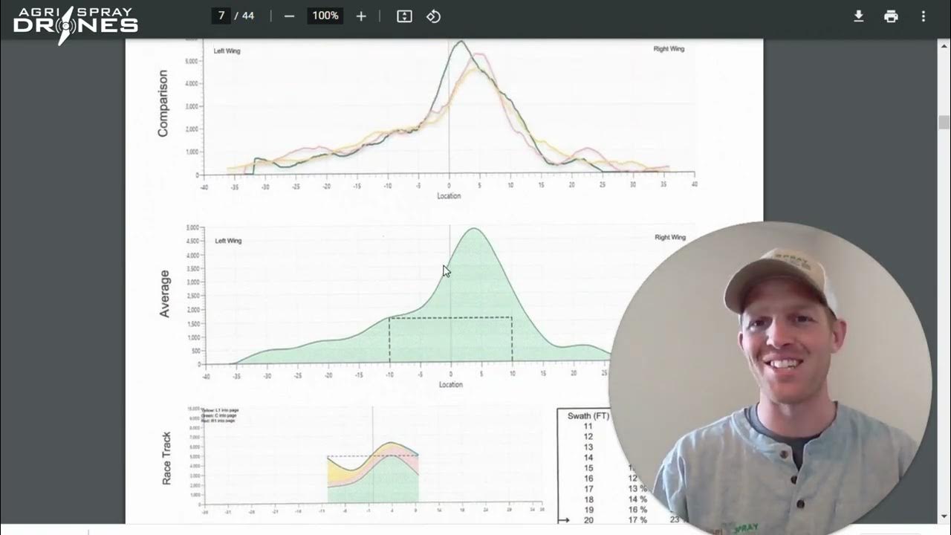Click 'Right Wing' label in Average chart
The width and height of the screenshot is (951, 535).
(670, 238)
